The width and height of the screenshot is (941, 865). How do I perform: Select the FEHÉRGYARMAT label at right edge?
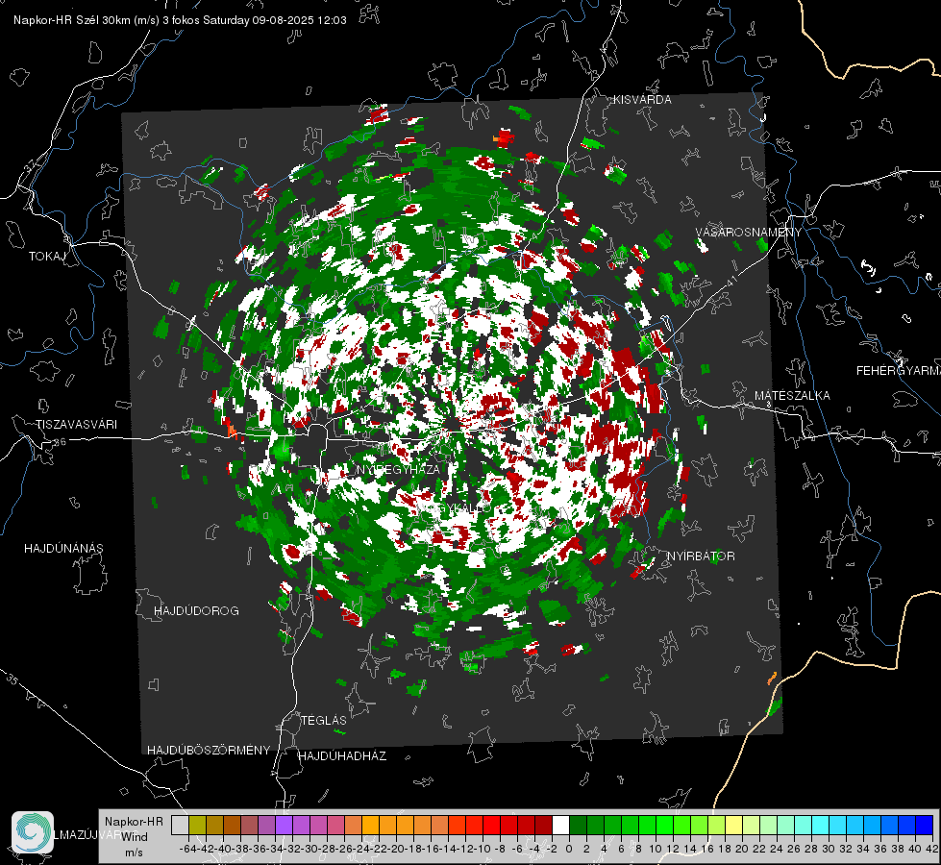899,371
